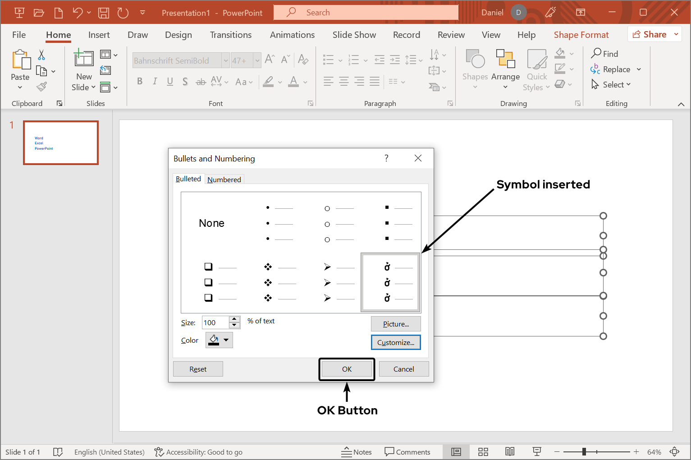
Task: Click the Format Painter icon
Action: [x=42, y=87]
